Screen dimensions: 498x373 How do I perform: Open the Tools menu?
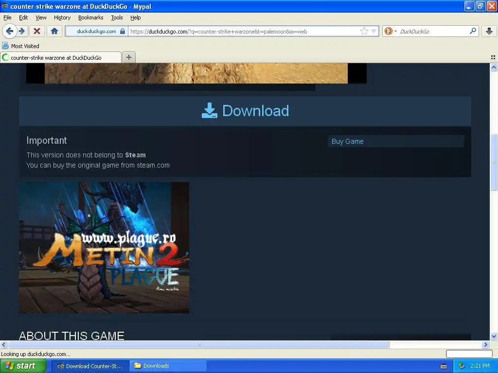tap(117, 17)
